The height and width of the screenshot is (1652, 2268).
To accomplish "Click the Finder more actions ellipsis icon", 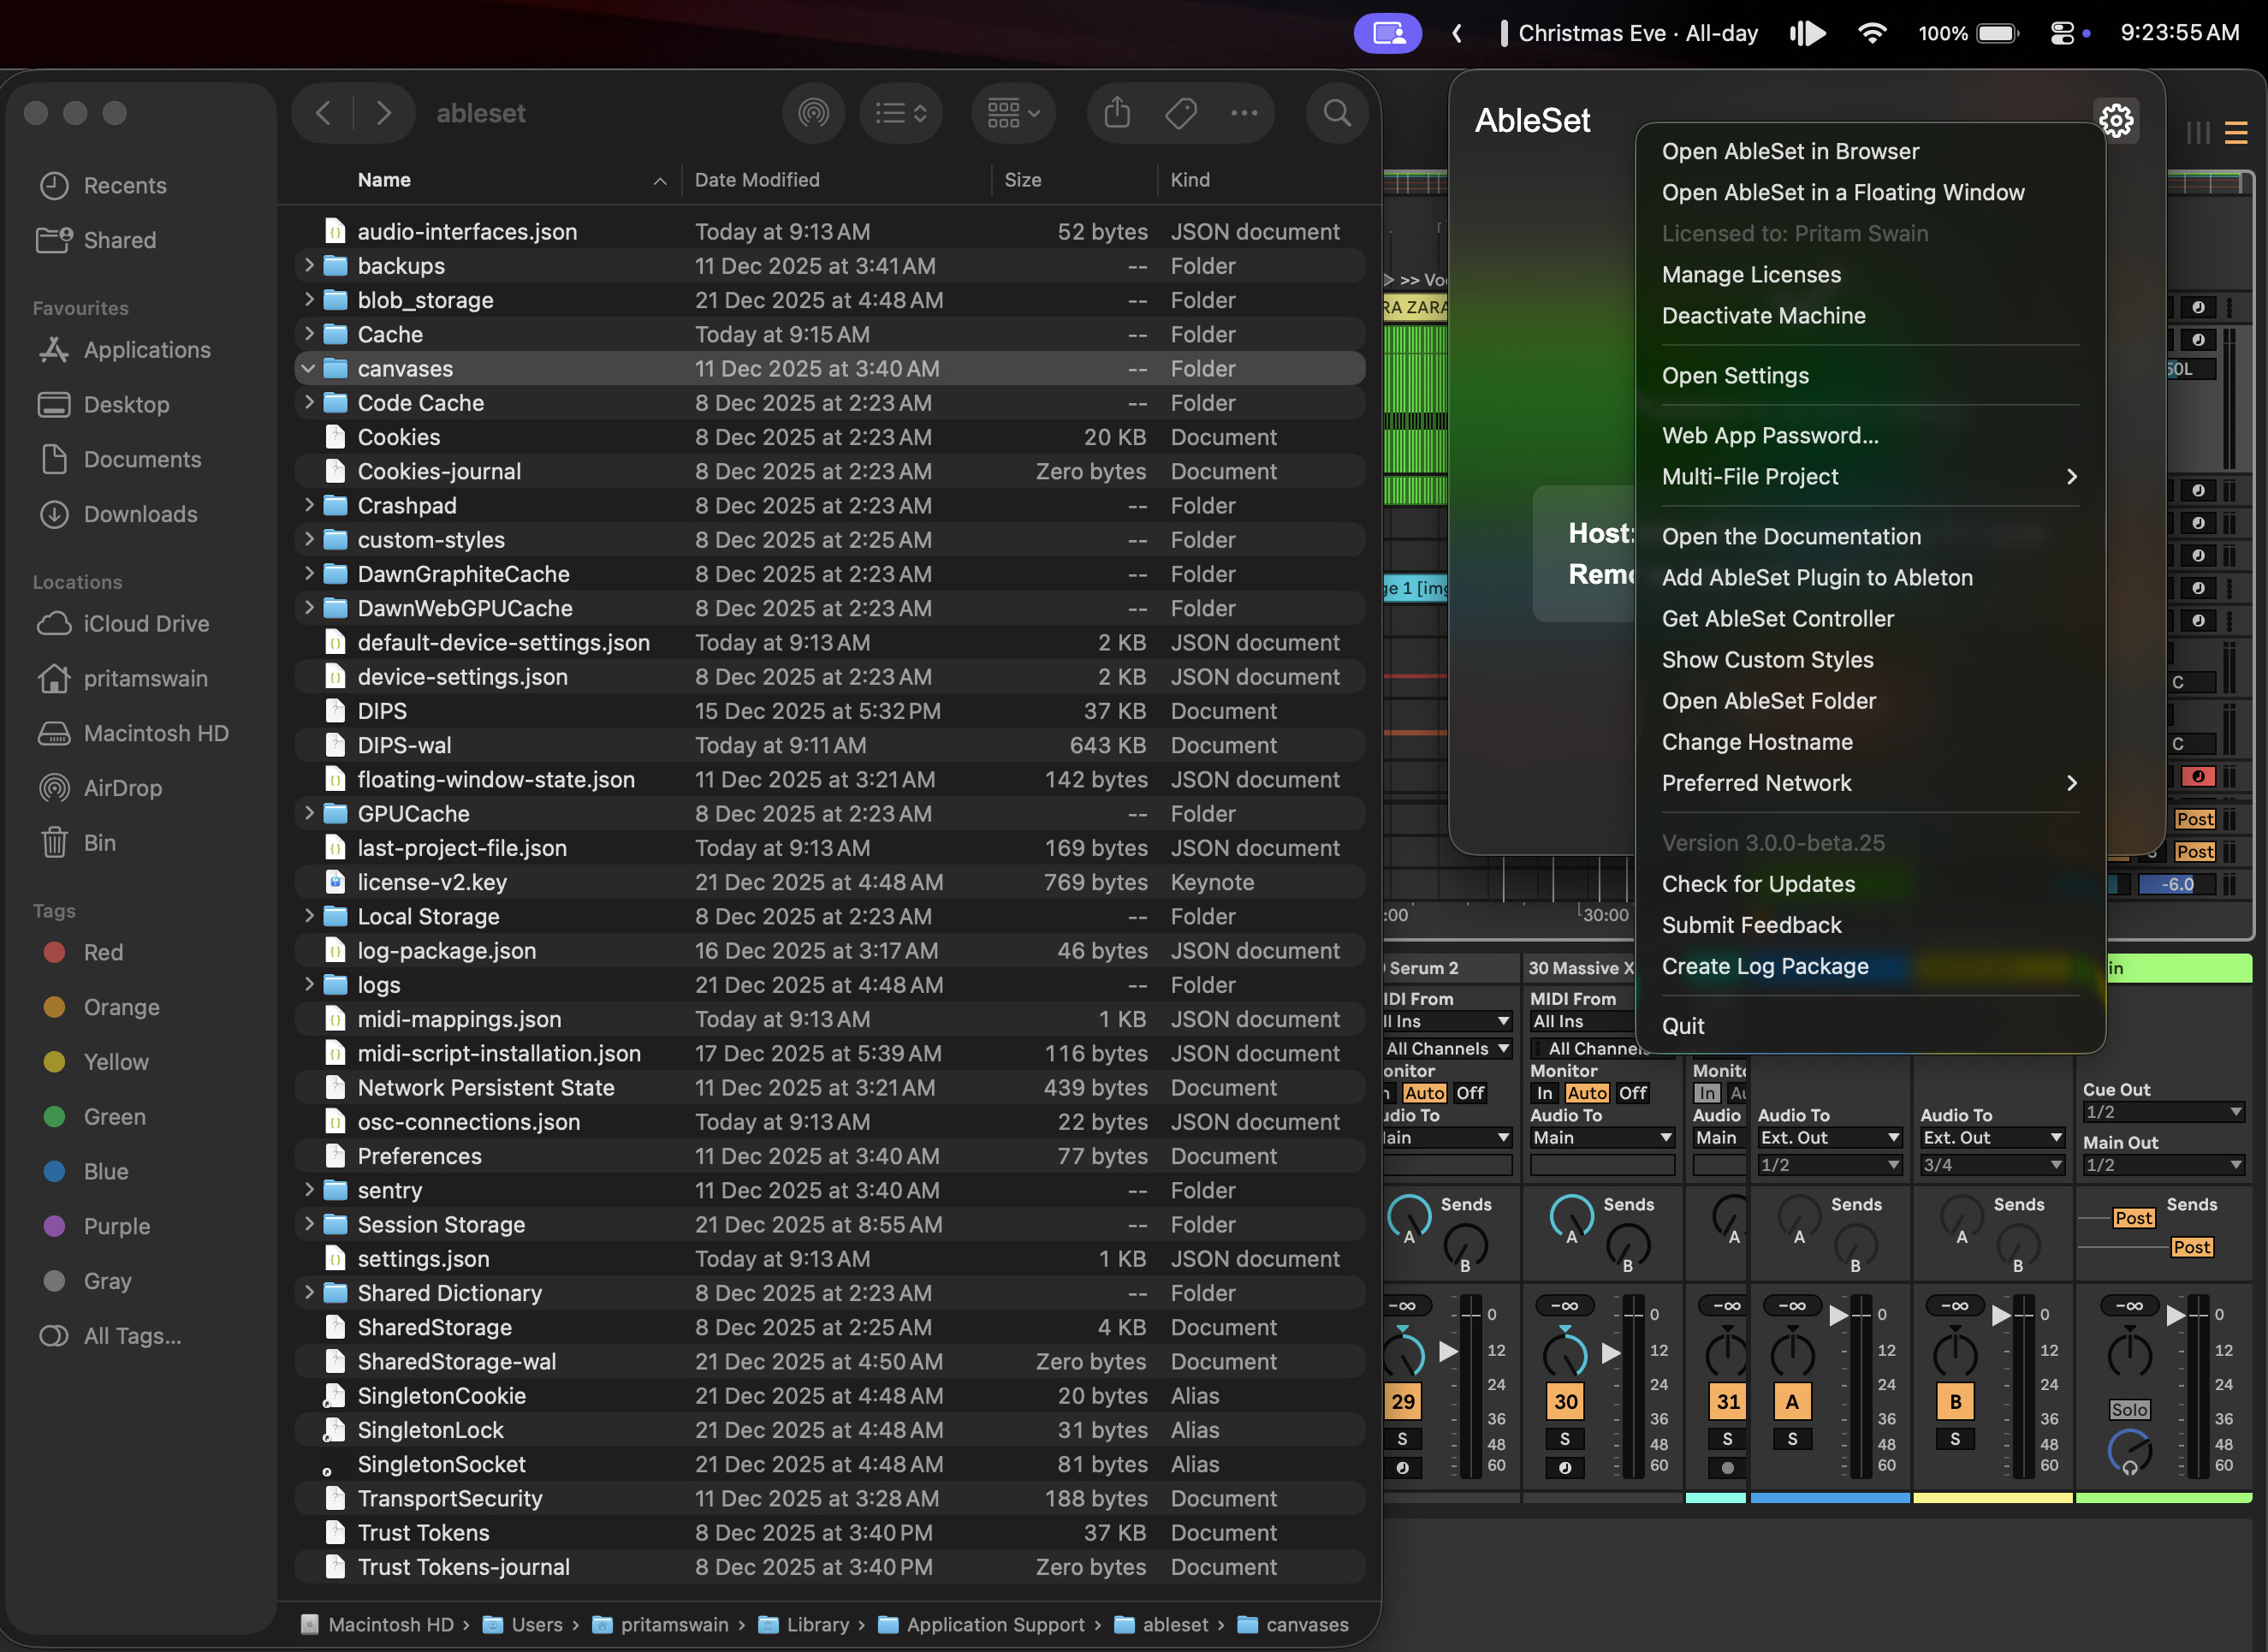I will (1244, 113).
